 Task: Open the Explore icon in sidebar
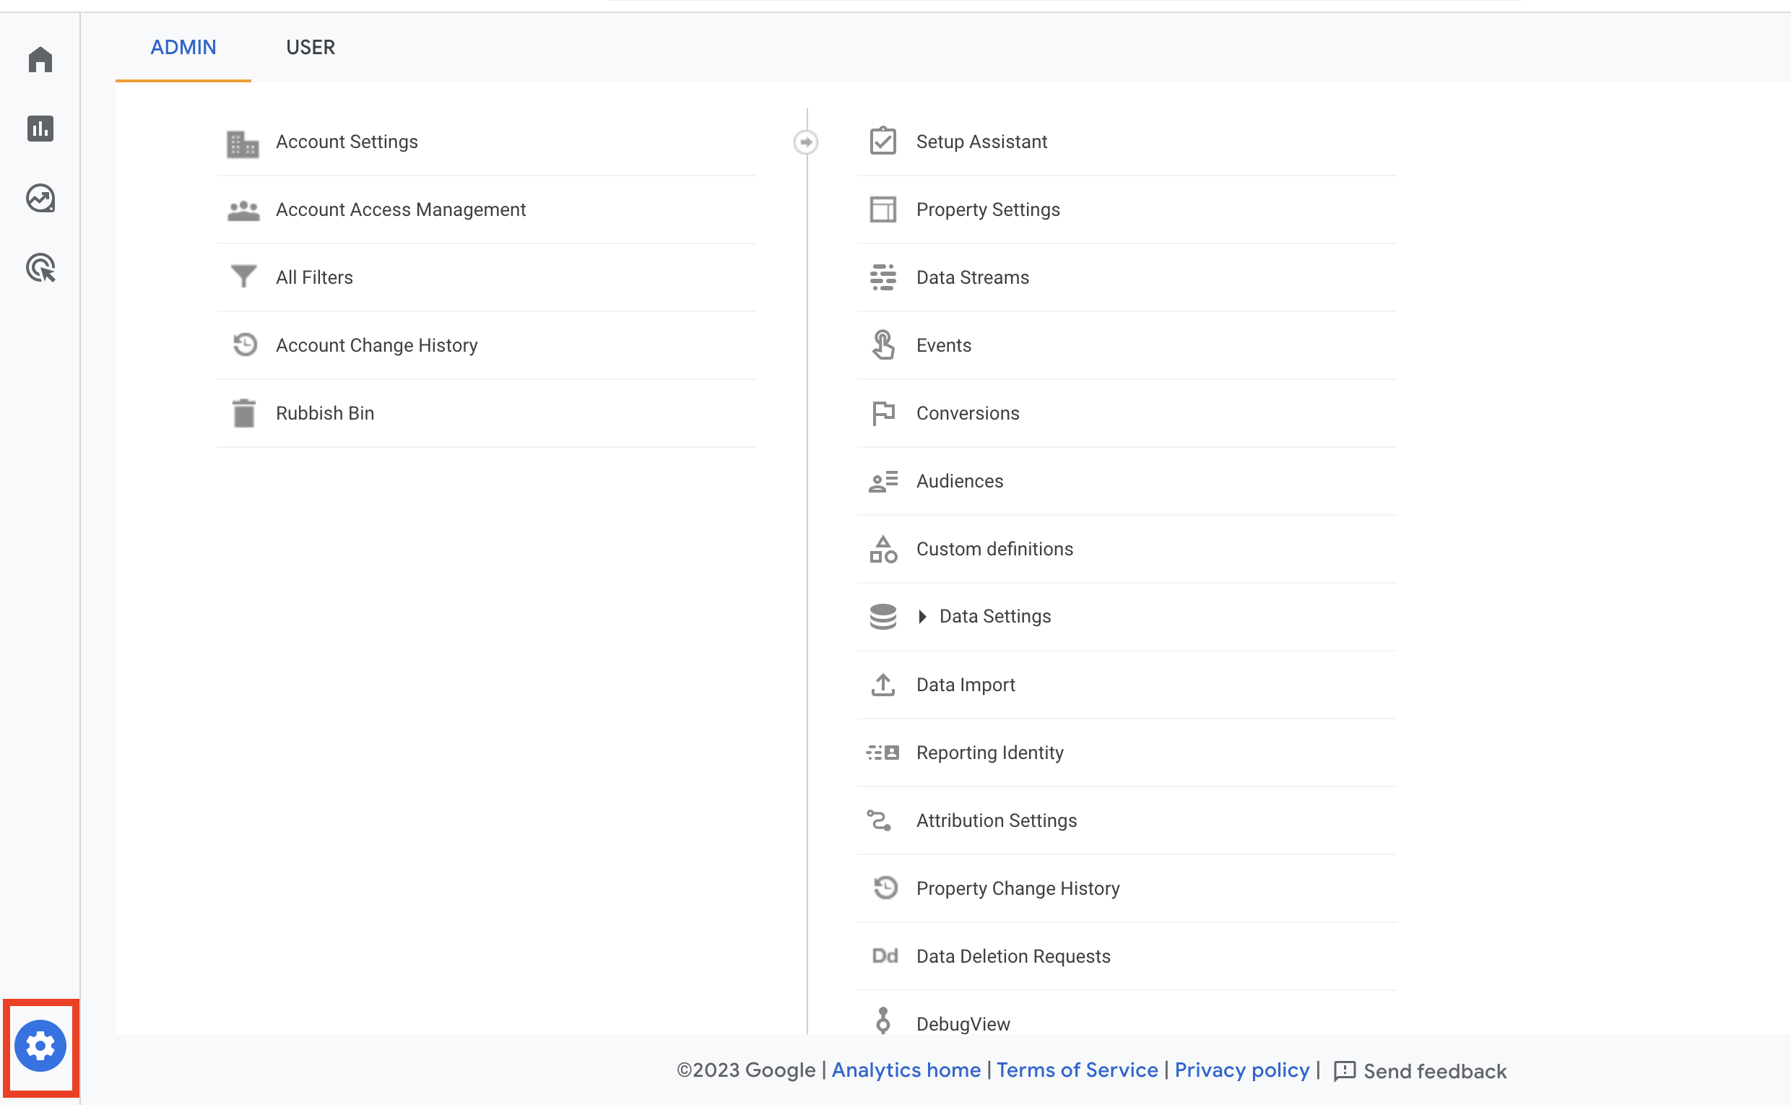(x=40, y=198)
